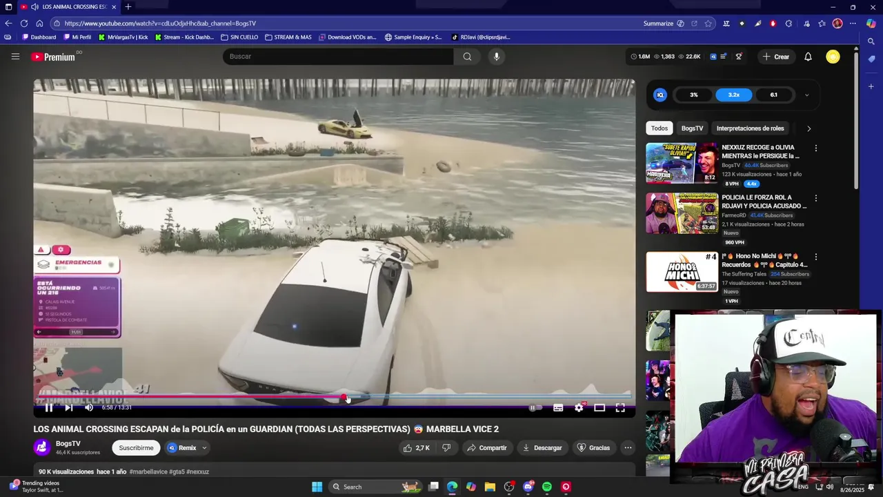Open a new browser tab
The width and height of the screenshot is (883, 497).
[128, 7]
